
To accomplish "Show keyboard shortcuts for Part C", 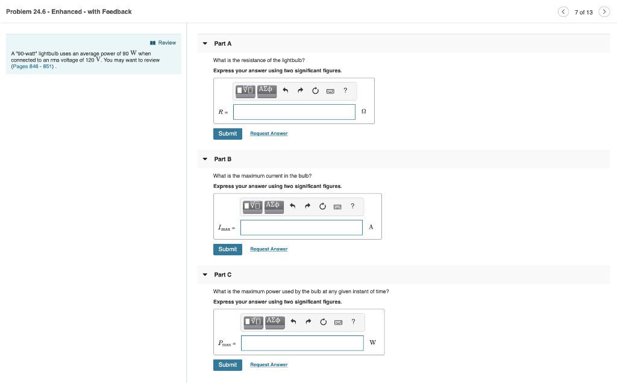I will pos(339,322).
